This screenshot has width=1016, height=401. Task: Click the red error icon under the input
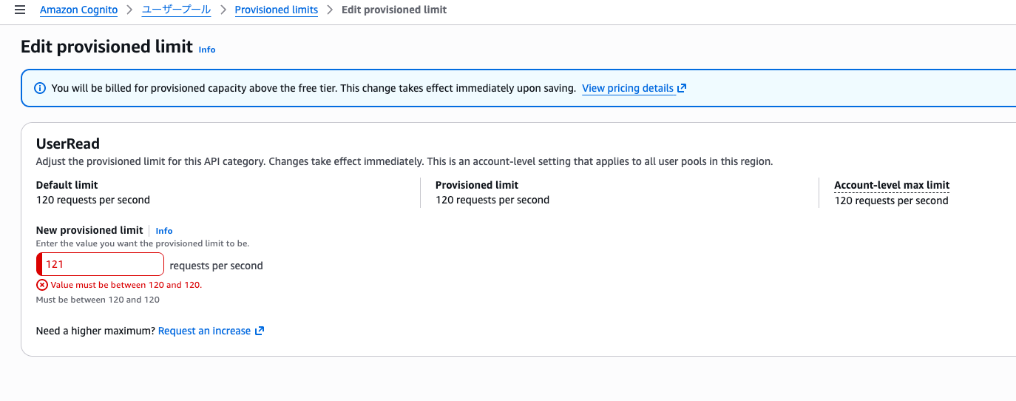[x=42, y=284]
